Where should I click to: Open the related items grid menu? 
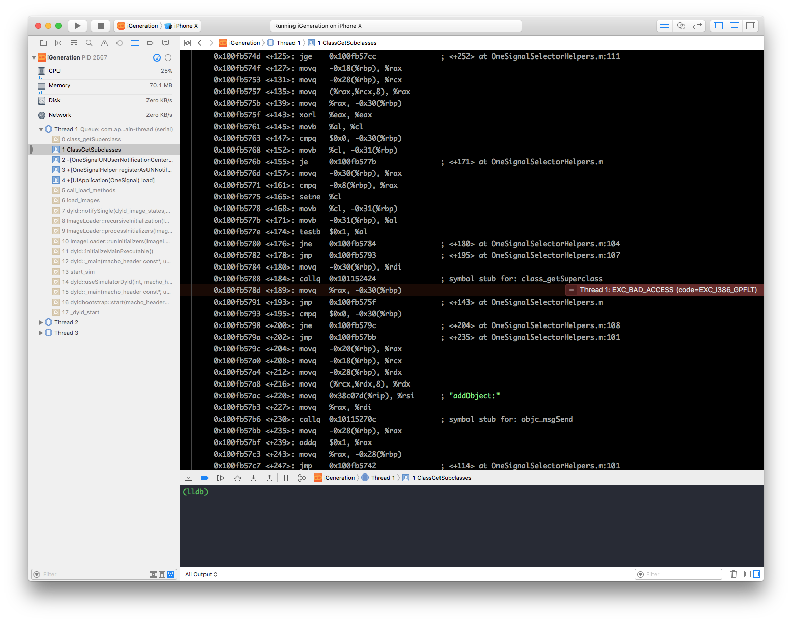[x=188, y=43]
